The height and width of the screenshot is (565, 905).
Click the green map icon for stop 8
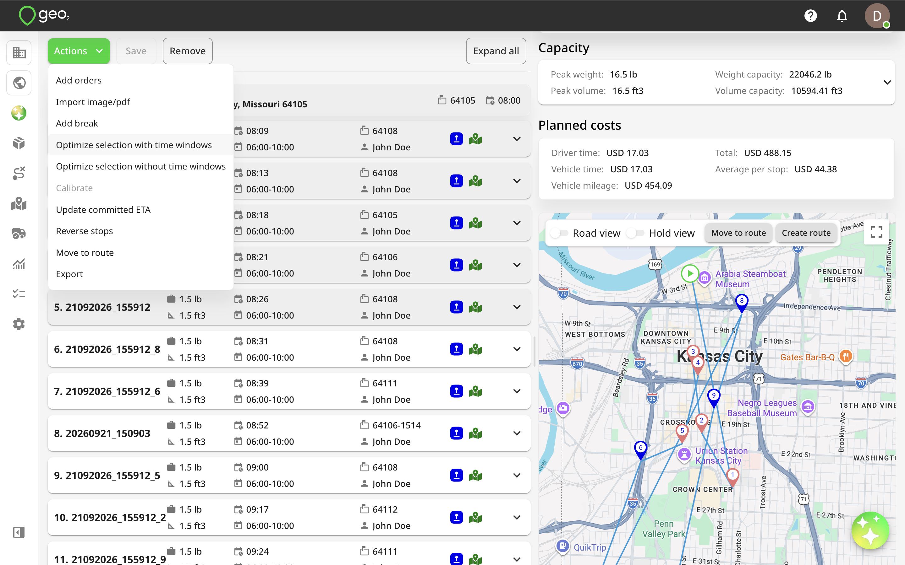[x=475, y=433]
